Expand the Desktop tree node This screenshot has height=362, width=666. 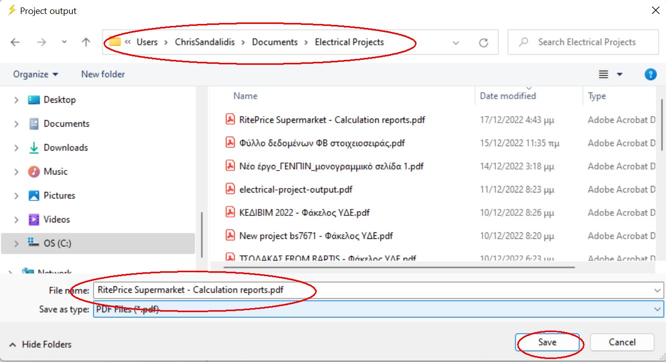tap(16, 100)
